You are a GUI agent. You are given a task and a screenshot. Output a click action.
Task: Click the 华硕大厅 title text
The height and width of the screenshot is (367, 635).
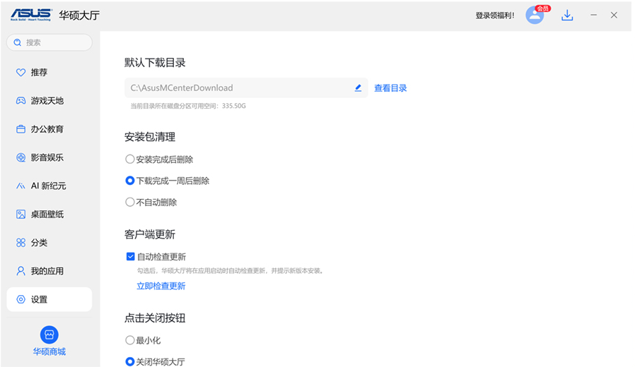pos(79,16)
